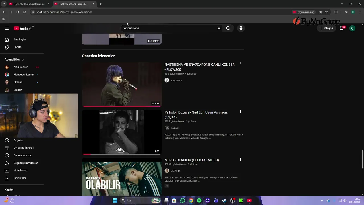Open a new browser tab
This screenshot has height=205, width=364.
point(100,4)
